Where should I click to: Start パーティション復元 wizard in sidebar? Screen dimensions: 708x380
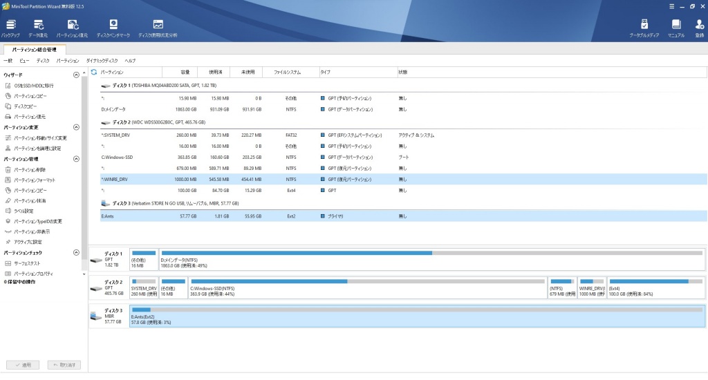26,117
